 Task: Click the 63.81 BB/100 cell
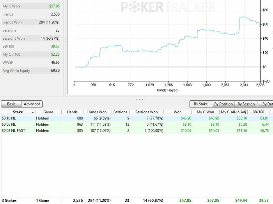tap(264, 118)
